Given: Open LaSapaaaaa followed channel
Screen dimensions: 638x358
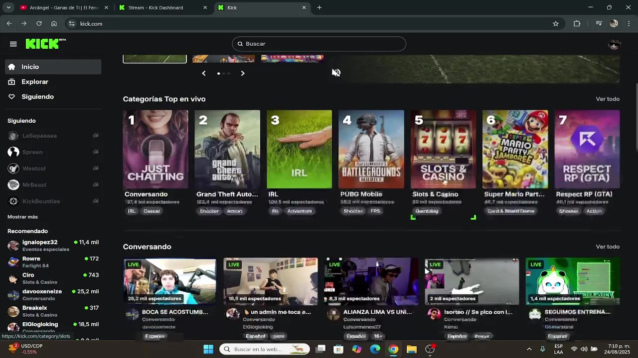Looking at the screenshot, I should 52,135.
